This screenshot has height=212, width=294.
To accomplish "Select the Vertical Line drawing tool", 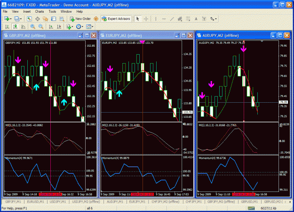I will click(x=156, y=19).
